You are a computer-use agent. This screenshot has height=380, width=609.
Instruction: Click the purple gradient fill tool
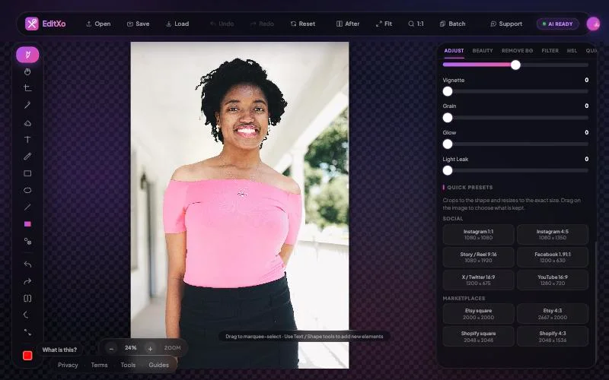click(x=27, y=224)
